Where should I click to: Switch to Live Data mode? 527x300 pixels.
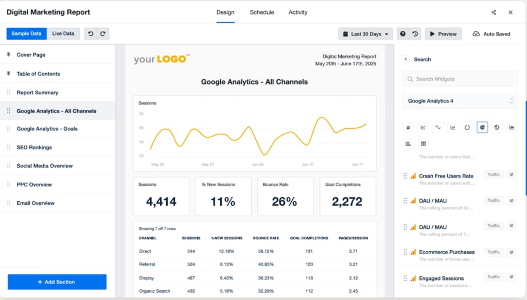(x=63, y=34)
